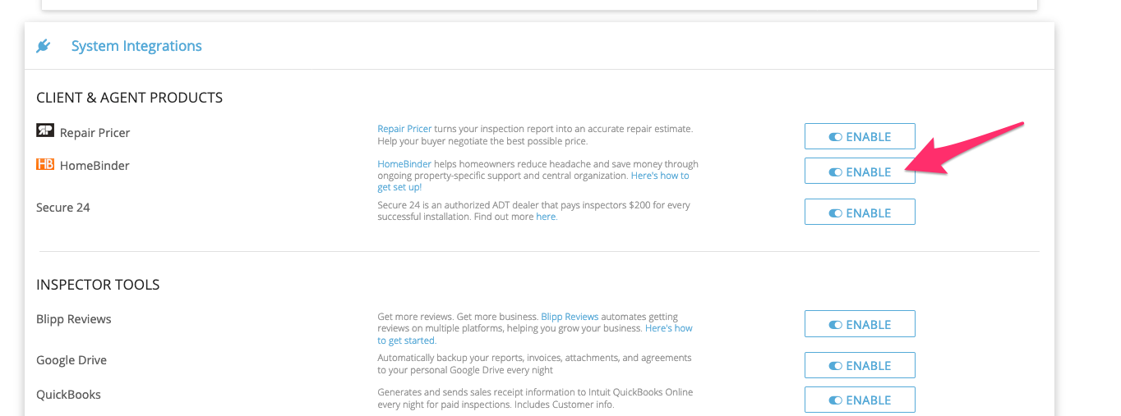Click the QuickBooks sales receipt description text
The image size is (1121, 416).
click(535, 398)
